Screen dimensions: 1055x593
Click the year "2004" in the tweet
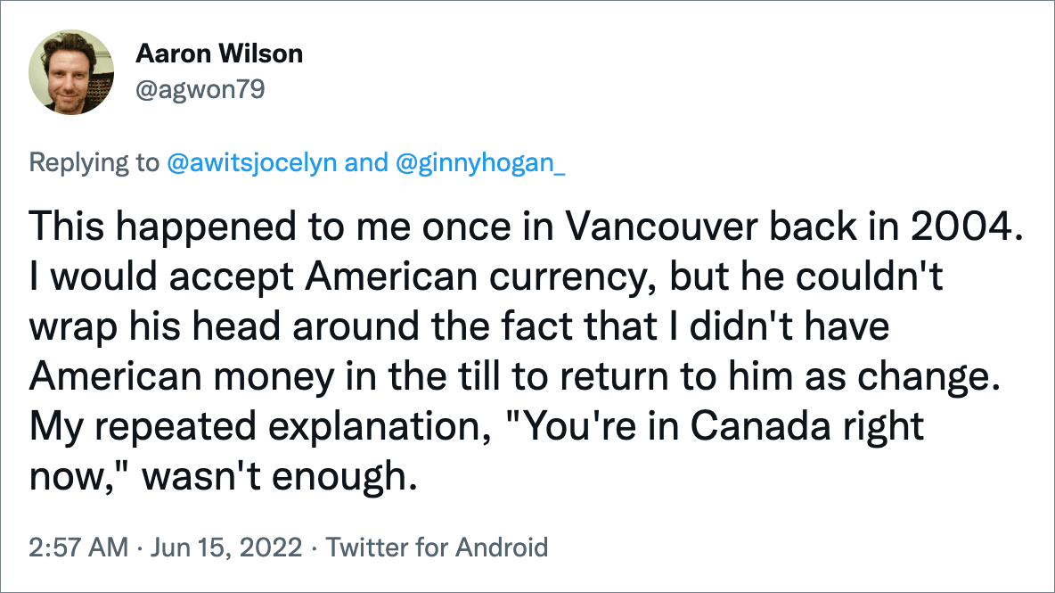[963, 226]
